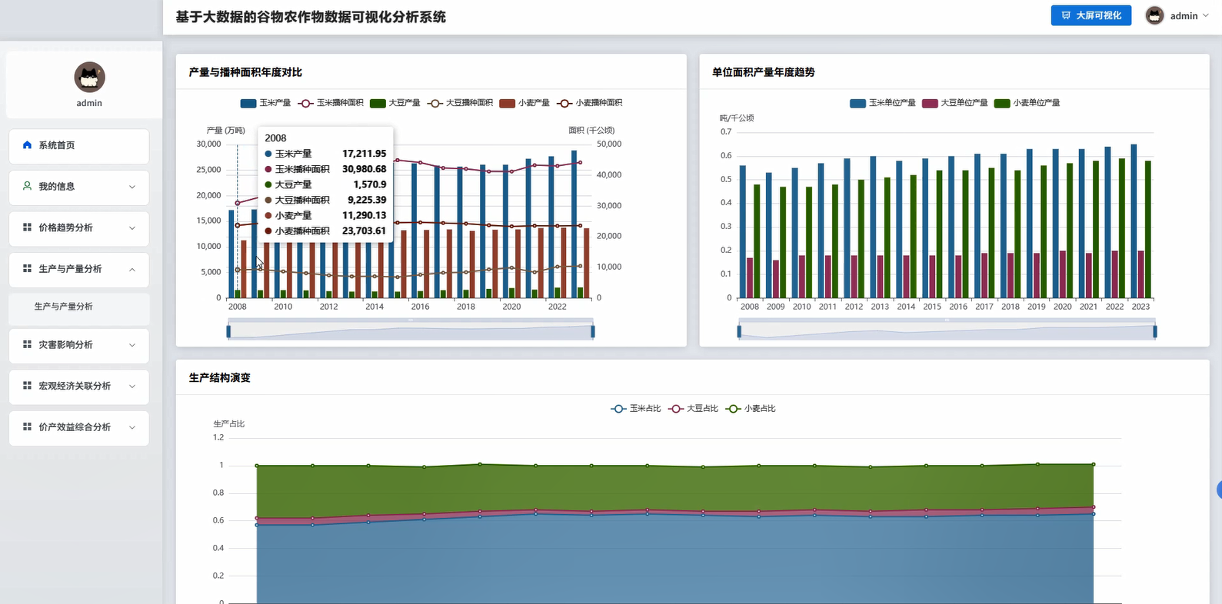Toggle the 玉米单位产量 legend series
The image size is (1222, 604).
[883, 103]
